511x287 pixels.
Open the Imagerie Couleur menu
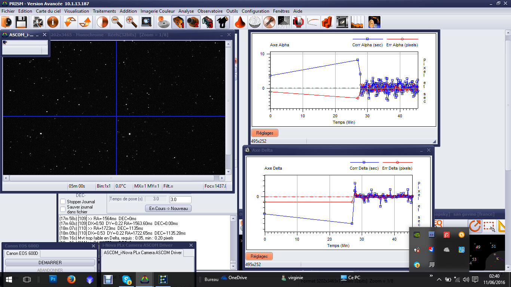click(x=157, y=11)
